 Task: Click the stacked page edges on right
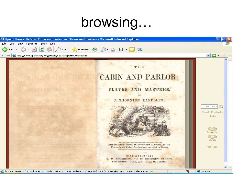point(189,114)
